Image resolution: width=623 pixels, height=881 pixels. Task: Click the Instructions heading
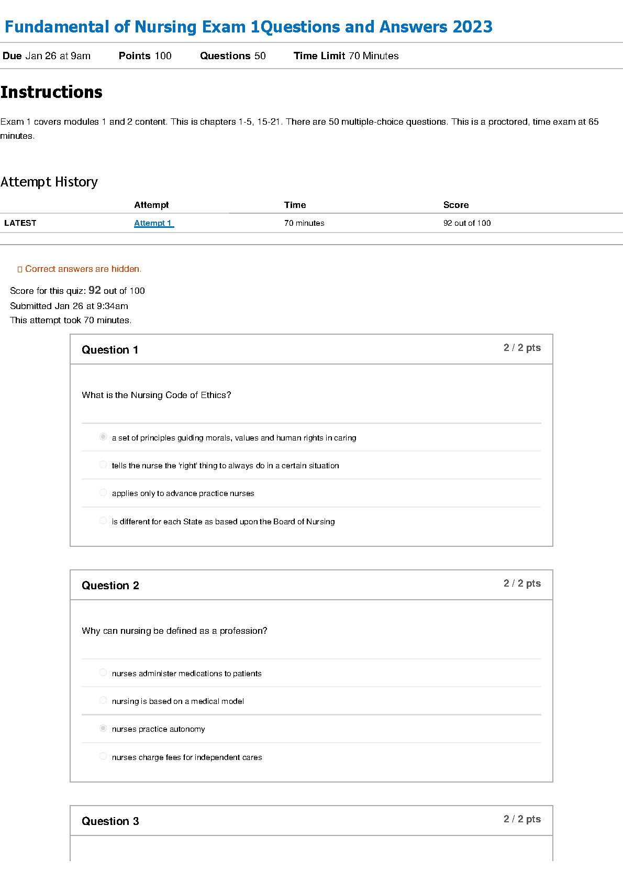tap(51, 92)
